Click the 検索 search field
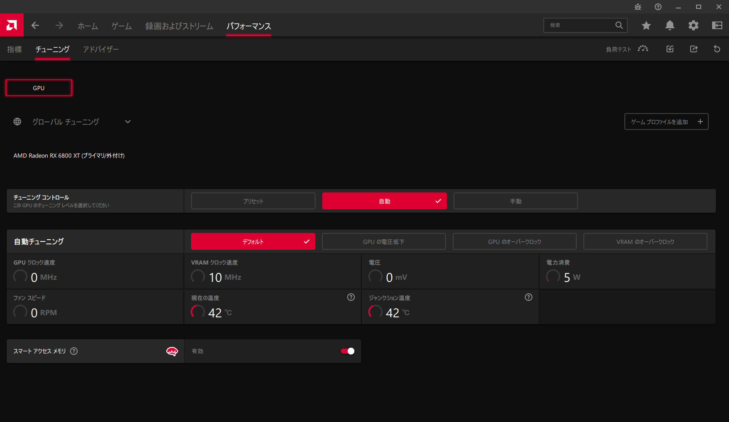Image resolution: width=729 pixels, height=422 pixels. coord(586,25)
